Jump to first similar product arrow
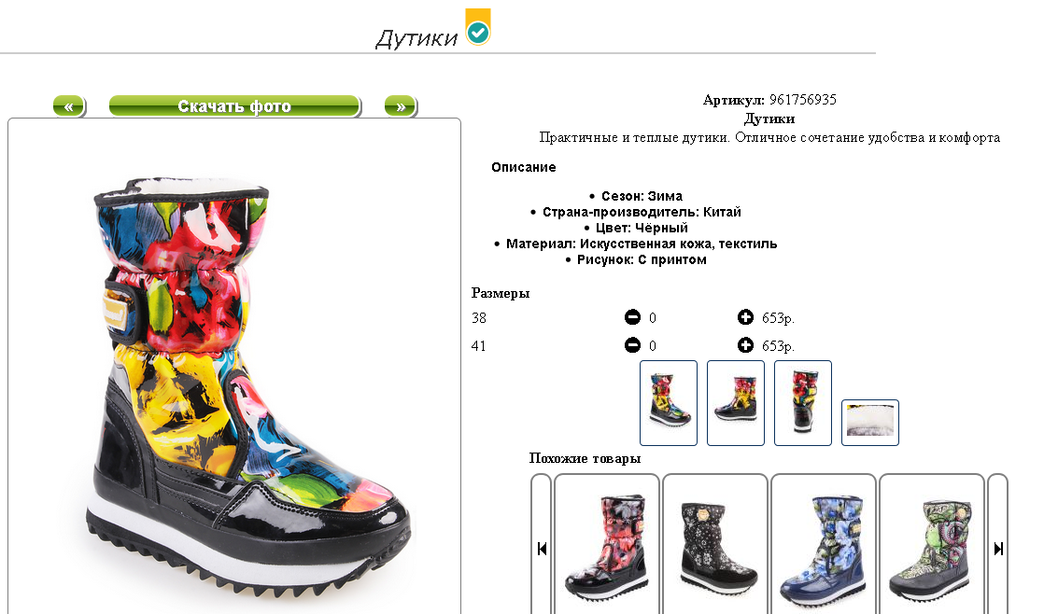Image resolution: width=1044 pixels, height=614 pixels. pyautogui.click(x=542, y=548)
